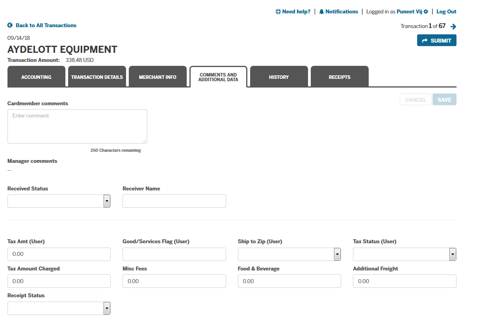Viewport: 477px width, 330px height.
Task: Switch to the Accounting tab
Action: click(x=36, y=76)
